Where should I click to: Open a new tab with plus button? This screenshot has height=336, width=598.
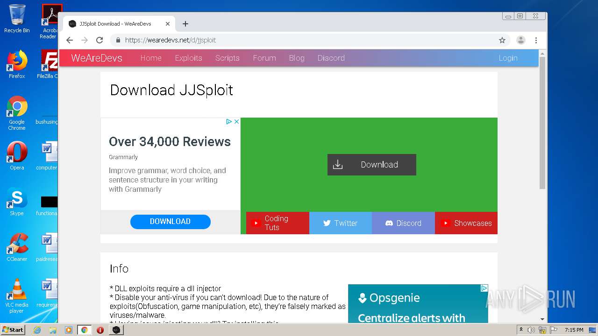click(185, 24)
